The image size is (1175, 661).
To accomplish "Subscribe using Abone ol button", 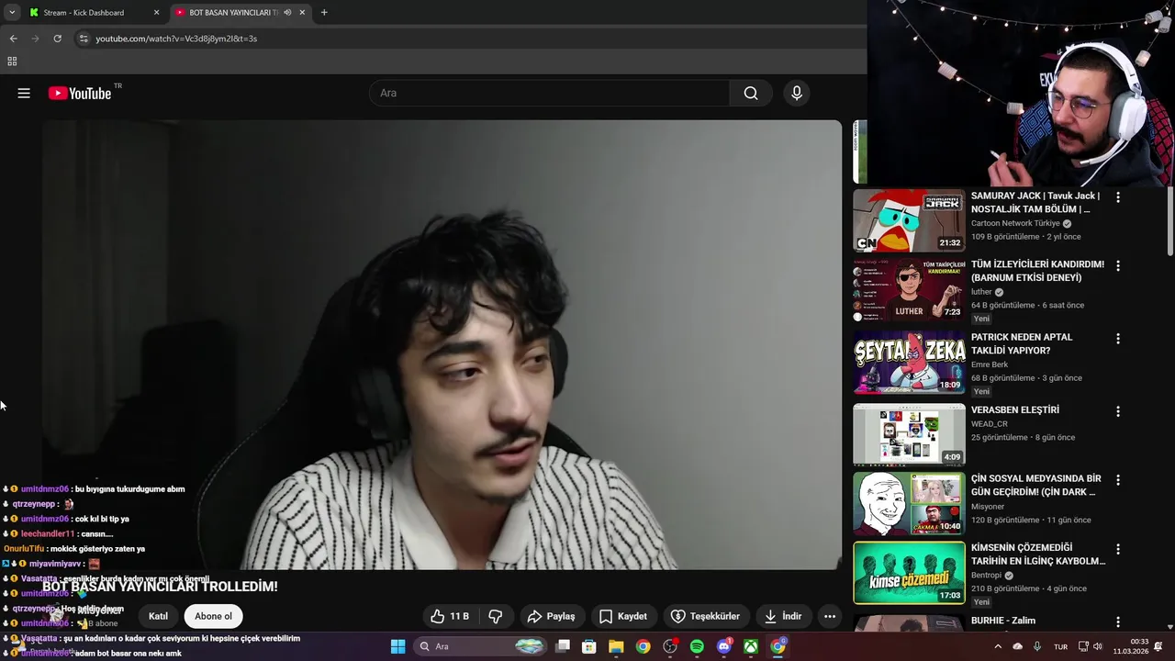I will 213,616.
